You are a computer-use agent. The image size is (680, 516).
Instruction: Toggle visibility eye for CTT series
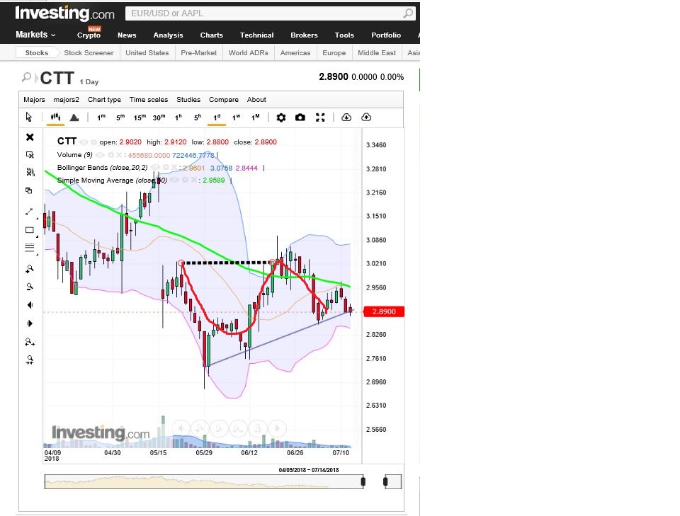tap(84, 142)
